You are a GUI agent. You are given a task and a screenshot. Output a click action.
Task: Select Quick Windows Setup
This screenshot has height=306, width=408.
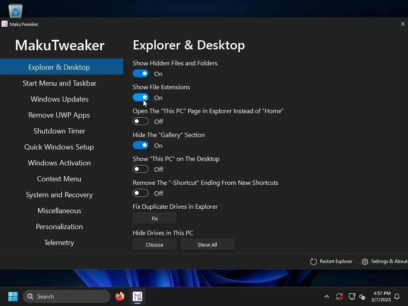coord(59,147)
